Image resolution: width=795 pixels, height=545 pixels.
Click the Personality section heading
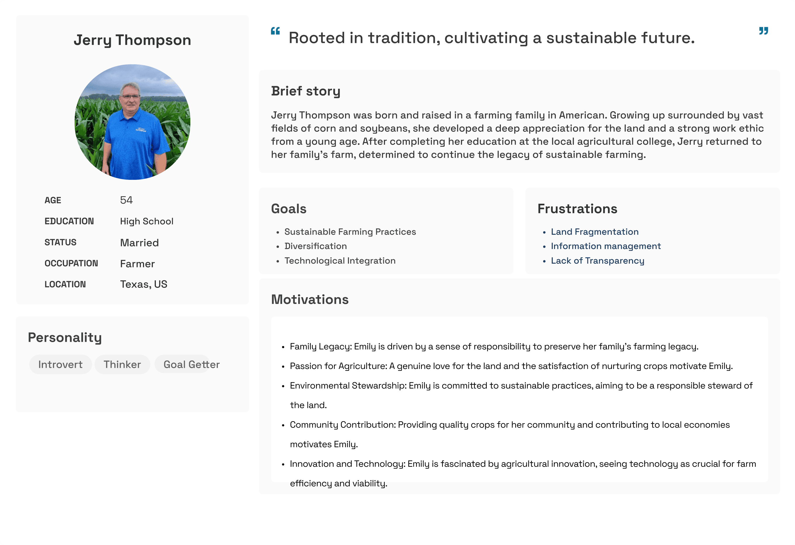point(65,338)
